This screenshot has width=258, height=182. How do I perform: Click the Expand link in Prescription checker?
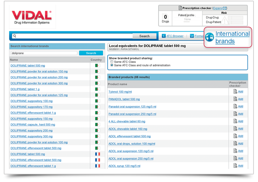[x=218, y=8]
